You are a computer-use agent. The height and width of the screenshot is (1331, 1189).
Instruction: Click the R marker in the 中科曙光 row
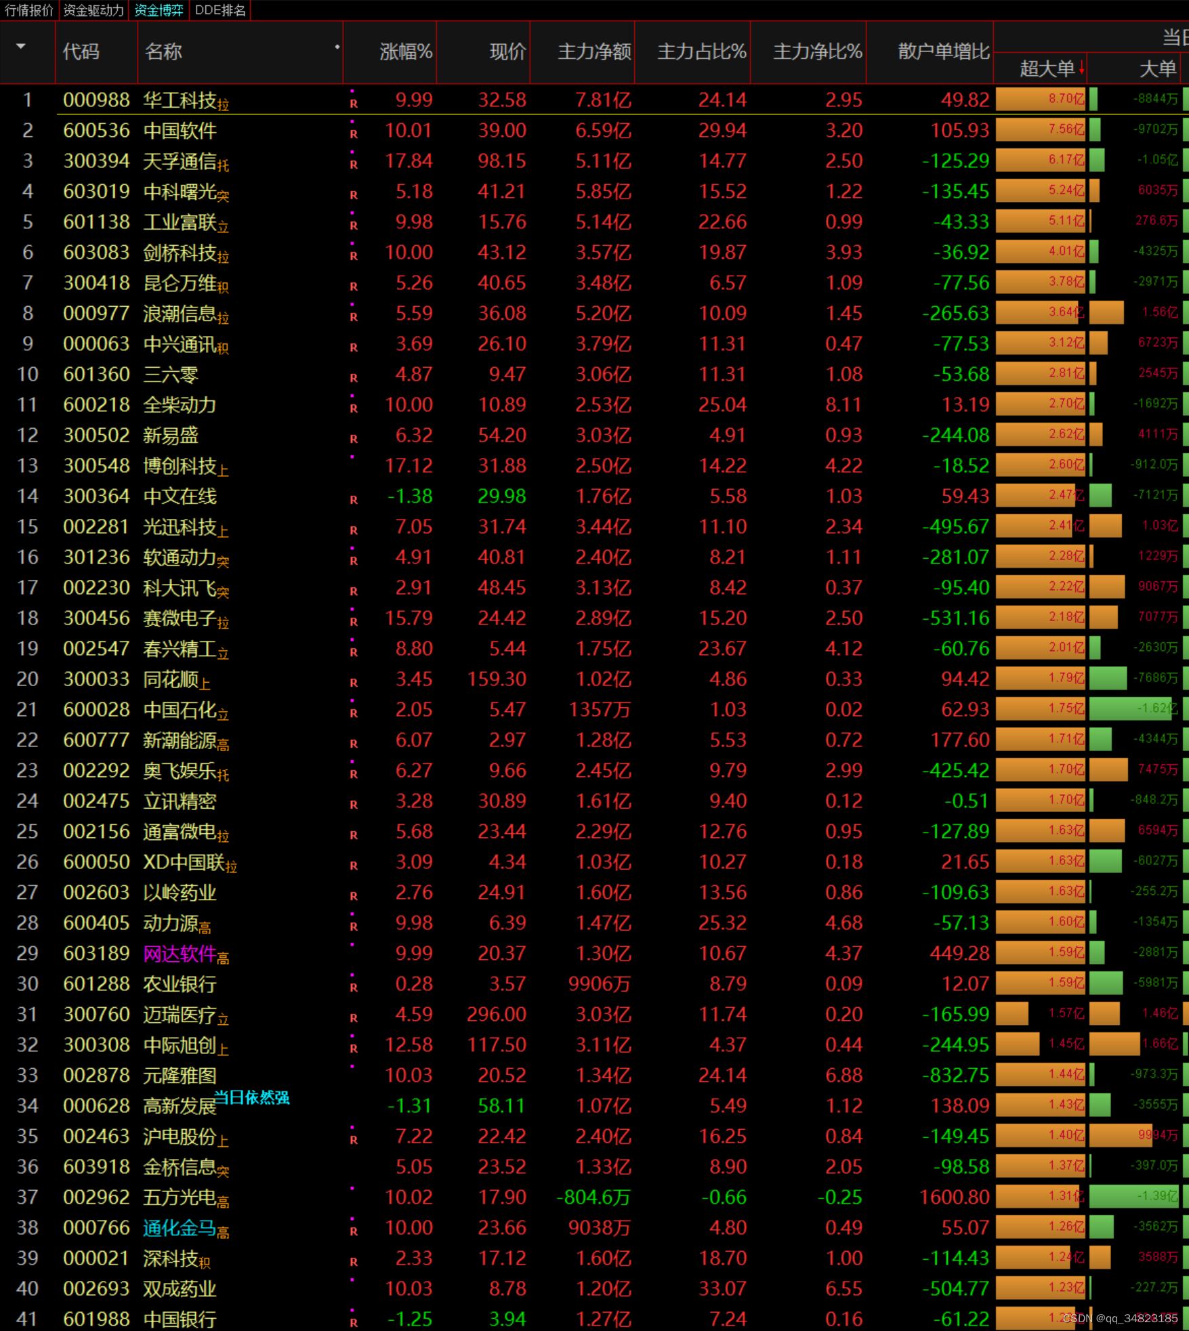(354, 195)
